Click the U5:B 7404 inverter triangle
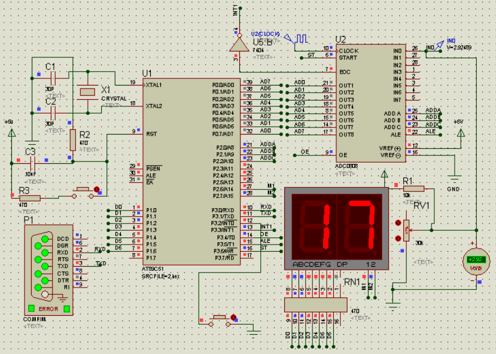This screenshot has width=496, height=354. pos(239,45)
